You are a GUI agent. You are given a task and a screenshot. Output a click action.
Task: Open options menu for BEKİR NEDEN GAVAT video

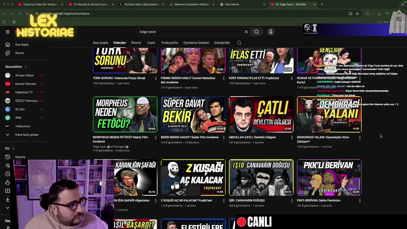224,137
